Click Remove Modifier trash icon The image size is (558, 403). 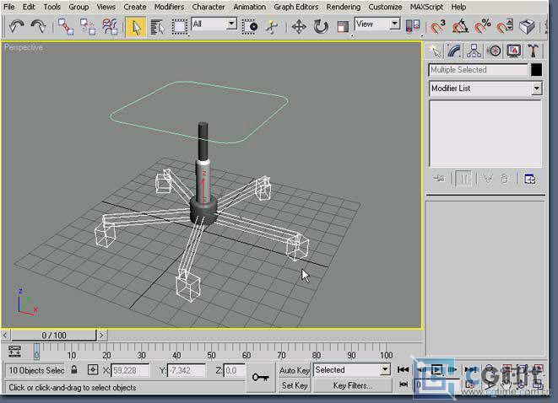point(505,179)
